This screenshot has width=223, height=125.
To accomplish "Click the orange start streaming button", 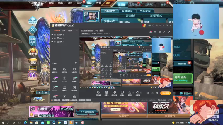I will click(x=165, y=93).
